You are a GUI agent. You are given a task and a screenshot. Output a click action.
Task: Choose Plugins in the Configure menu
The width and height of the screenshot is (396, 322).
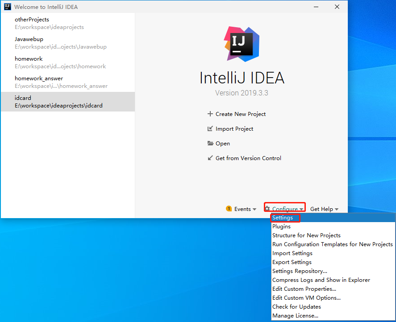(x=333, y=227)
